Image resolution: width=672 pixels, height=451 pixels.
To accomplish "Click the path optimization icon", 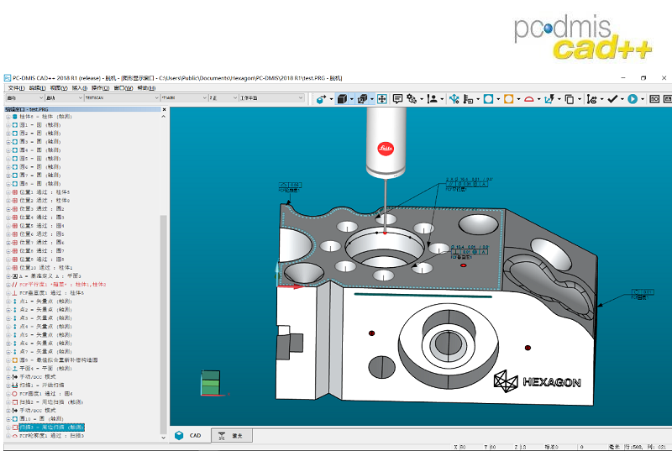I will 591,99.
